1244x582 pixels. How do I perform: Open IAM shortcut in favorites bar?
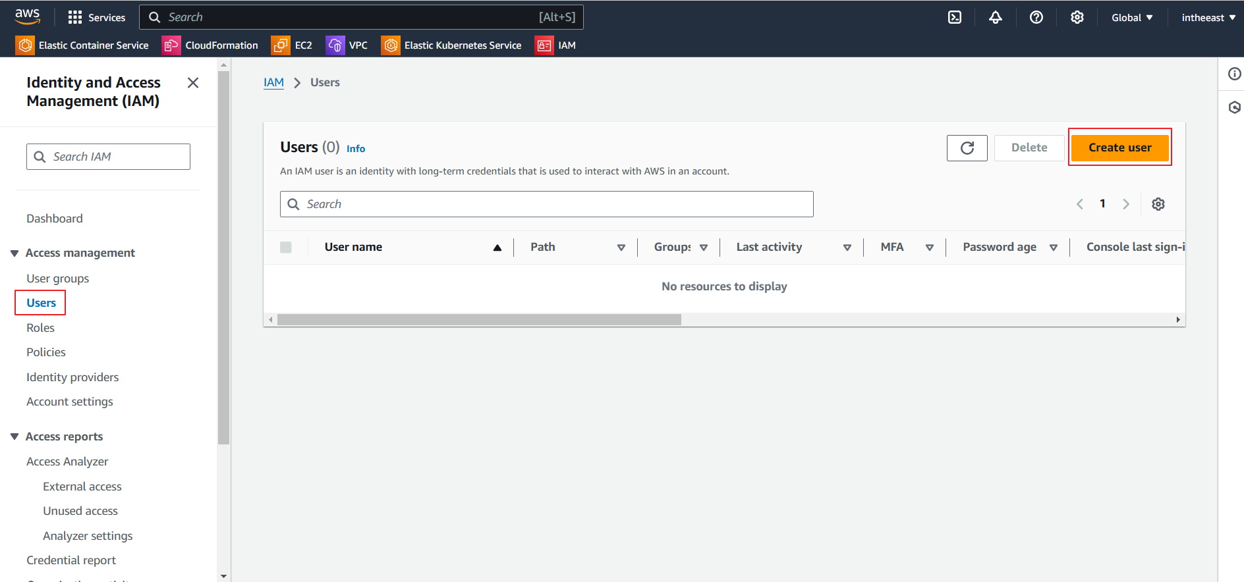click(555, 45)
